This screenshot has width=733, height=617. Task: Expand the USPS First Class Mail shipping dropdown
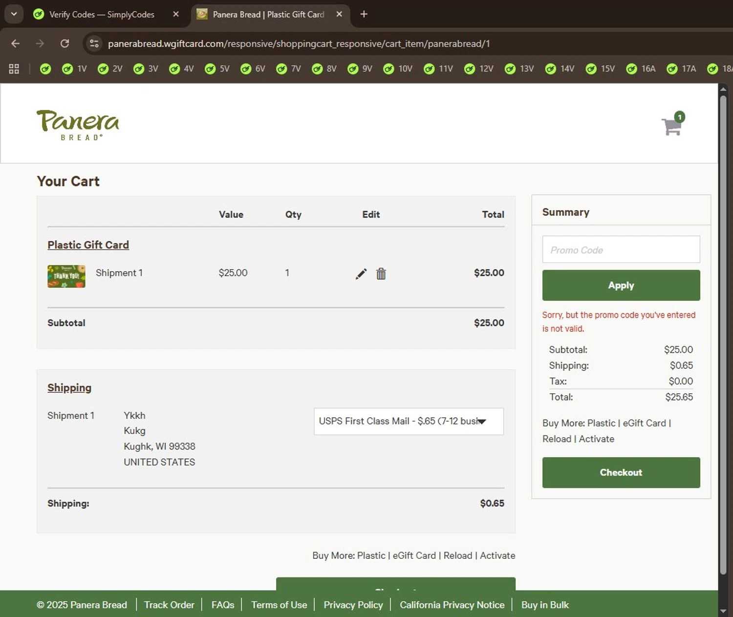click(409, 421)
